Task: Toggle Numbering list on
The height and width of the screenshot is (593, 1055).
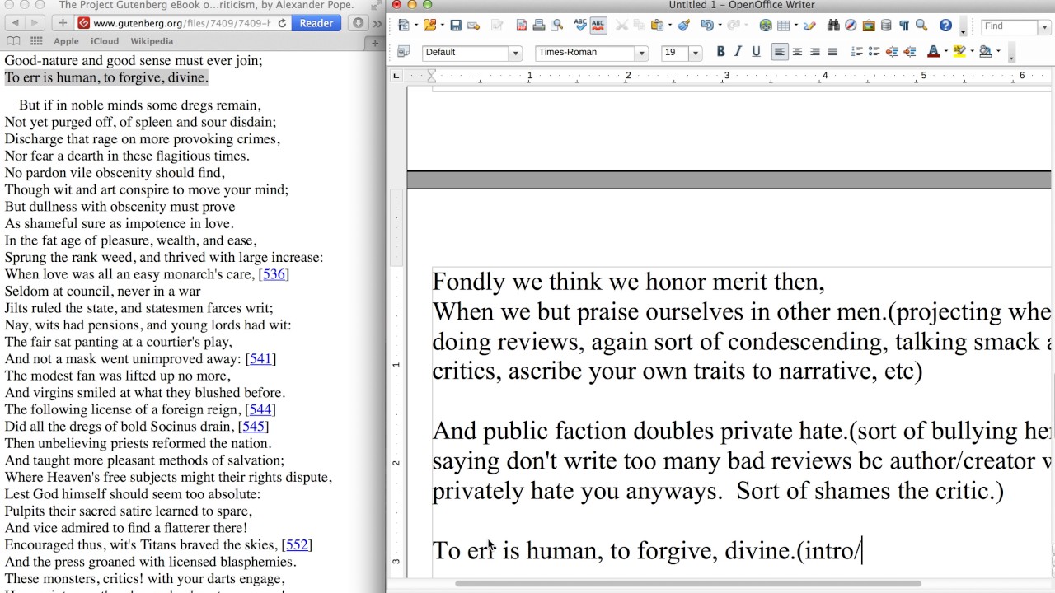Action: (x=856, y=52)
